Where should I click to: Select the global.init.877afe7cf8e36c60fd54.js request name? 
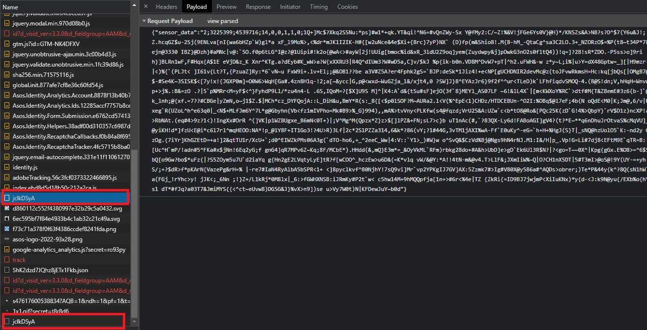click(58, 85)
